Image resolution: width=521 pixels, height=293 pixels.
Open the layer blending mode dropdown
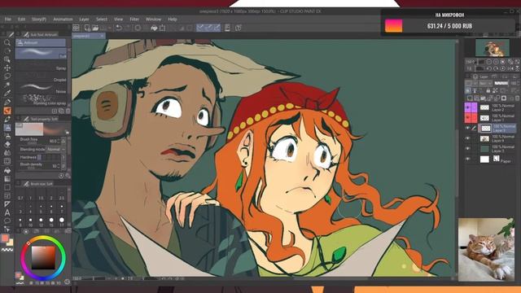(x=485, y=83)
